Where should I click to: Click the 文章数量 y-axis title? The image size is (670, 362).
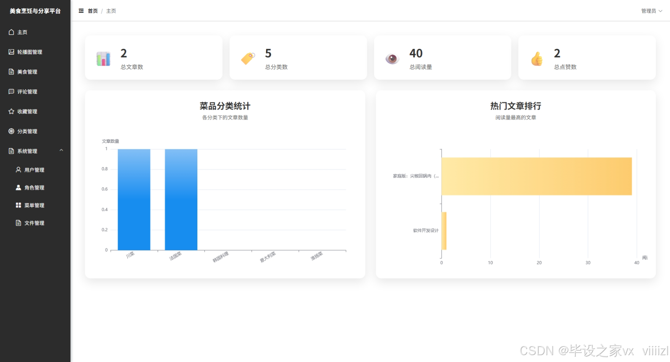[x=110, y=141]
